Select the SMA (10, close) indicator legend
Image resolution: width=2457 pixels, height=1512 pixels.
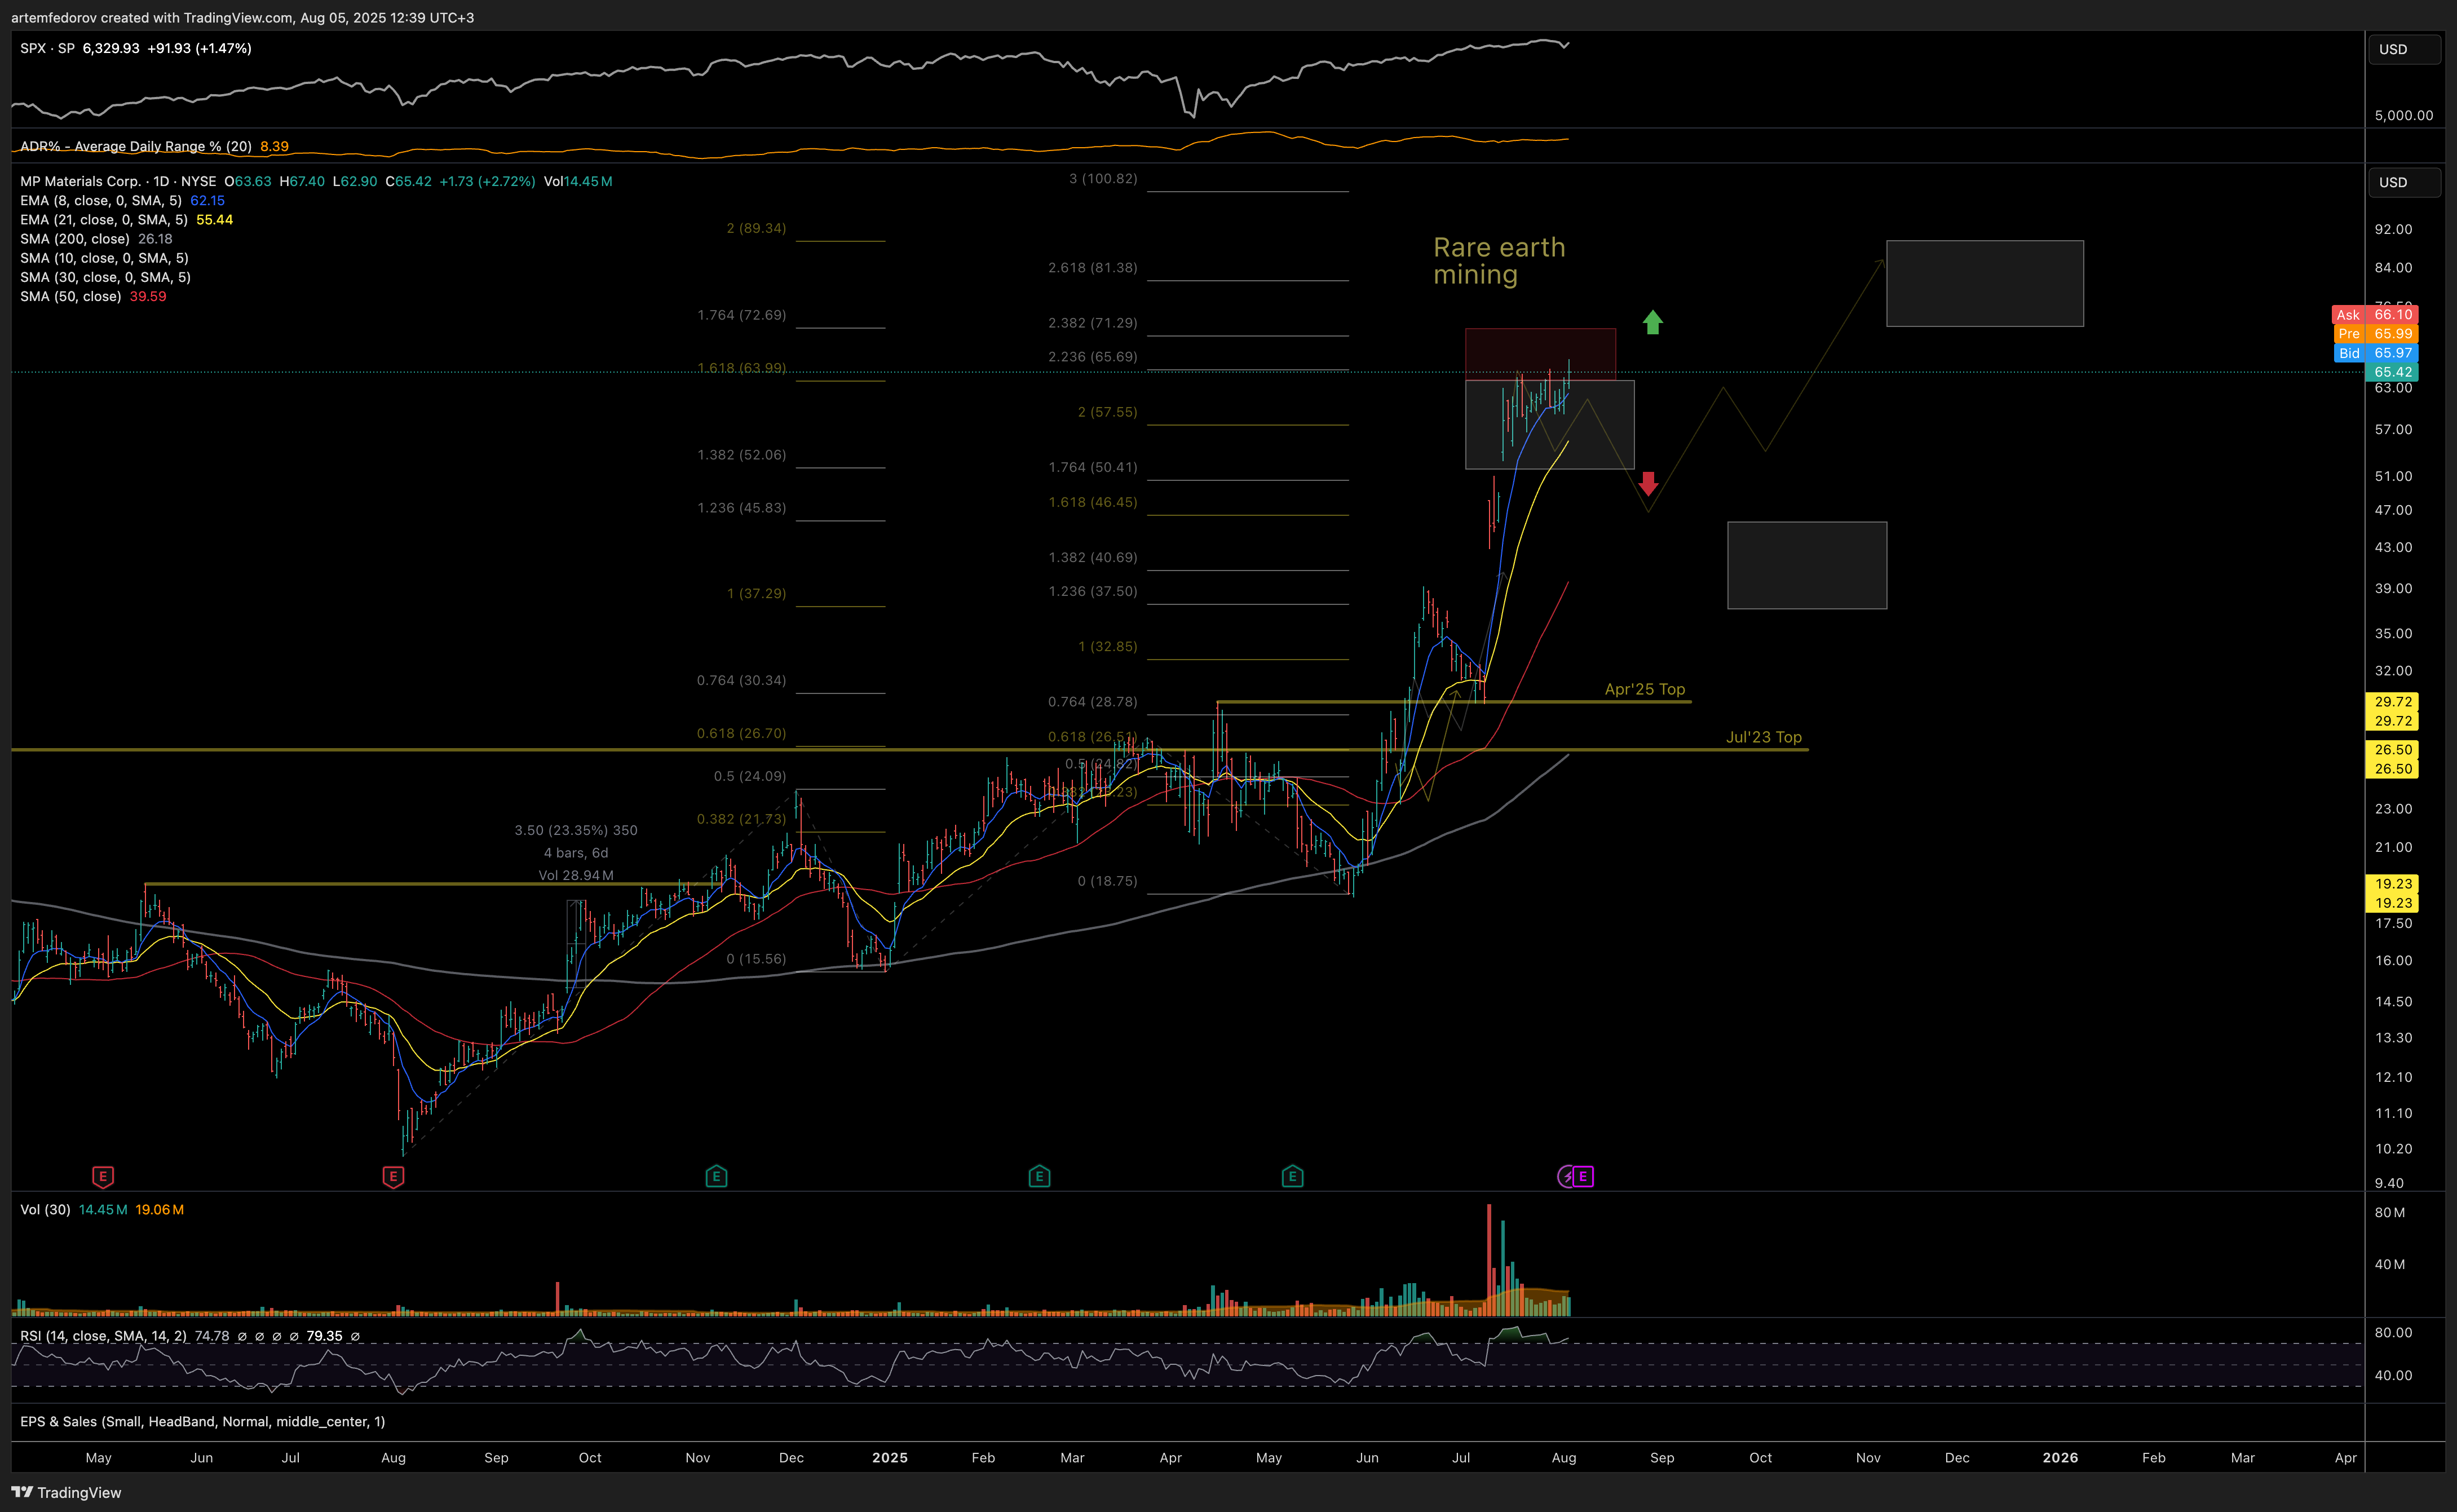(x=104, y=258)
